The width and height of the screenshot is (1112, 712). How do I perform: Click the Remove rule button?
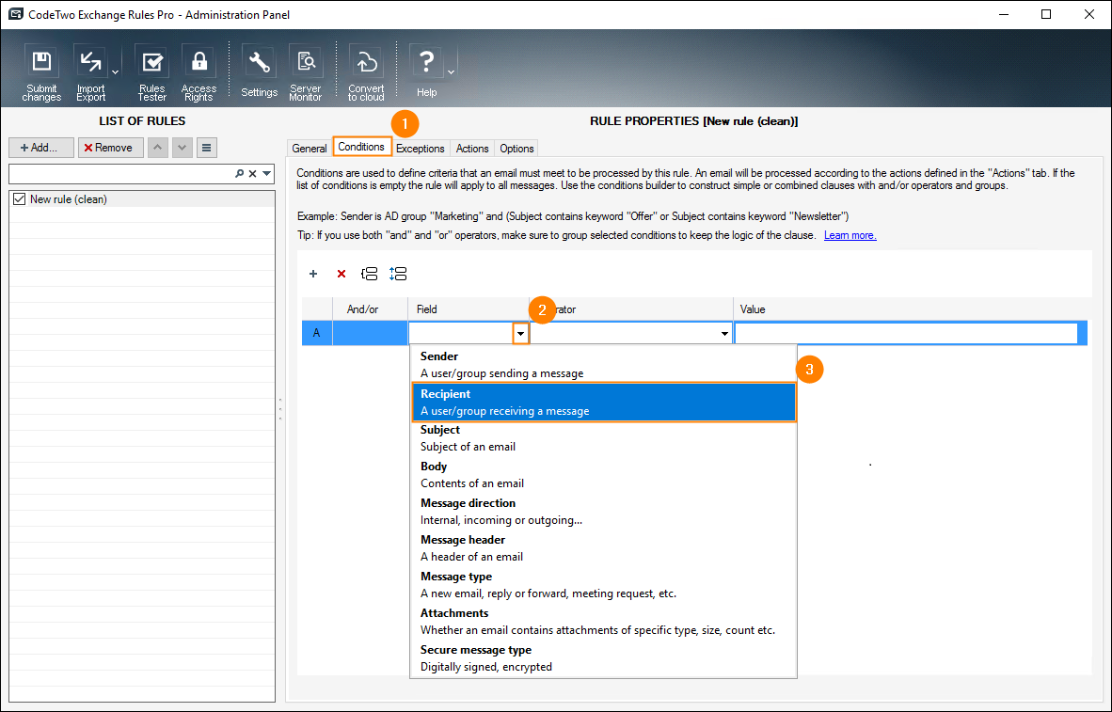111,148
